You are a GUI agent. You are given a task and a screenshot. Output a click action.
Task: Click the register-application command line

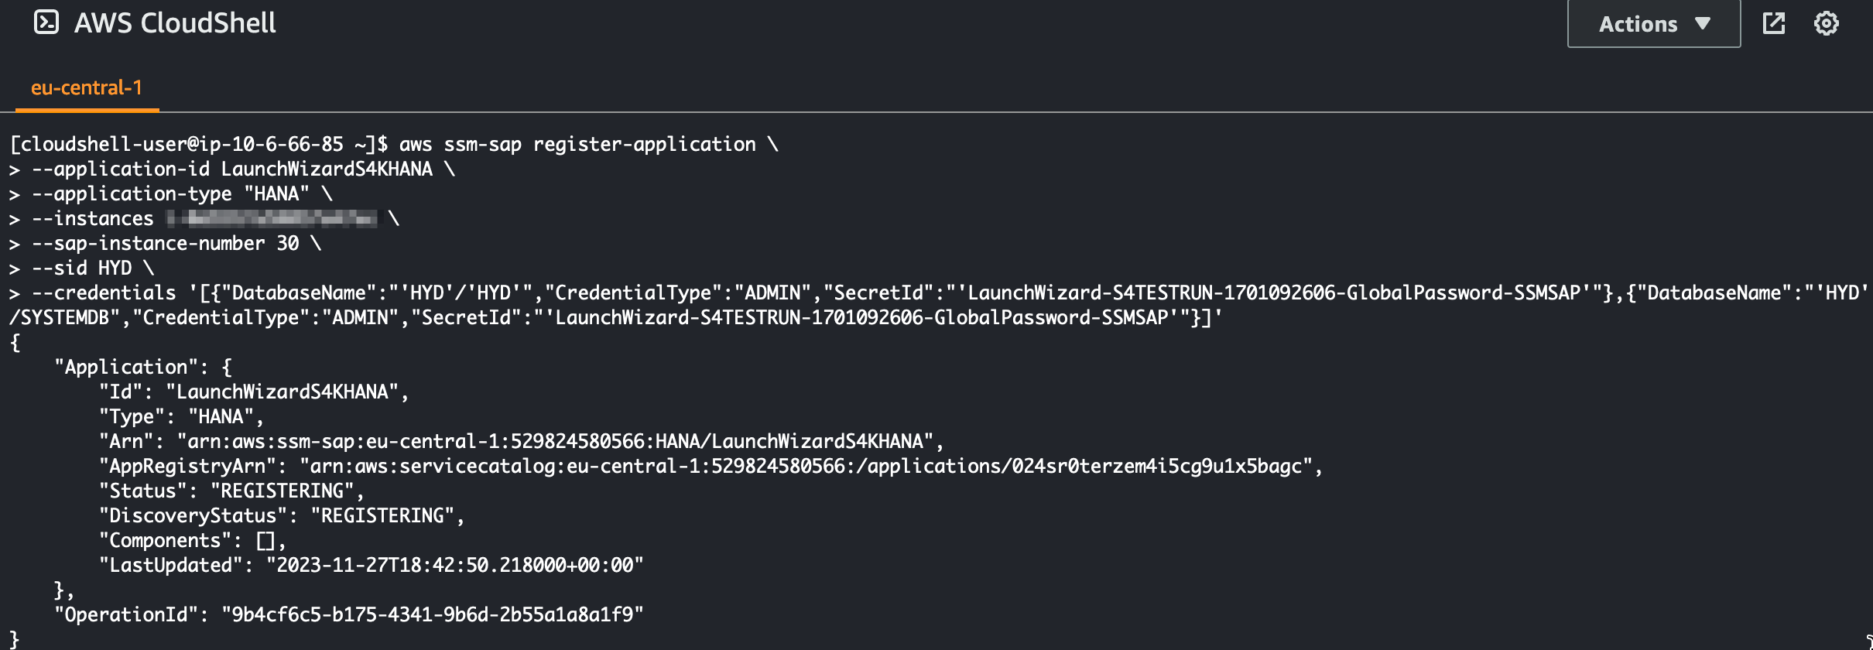[394, 144]
